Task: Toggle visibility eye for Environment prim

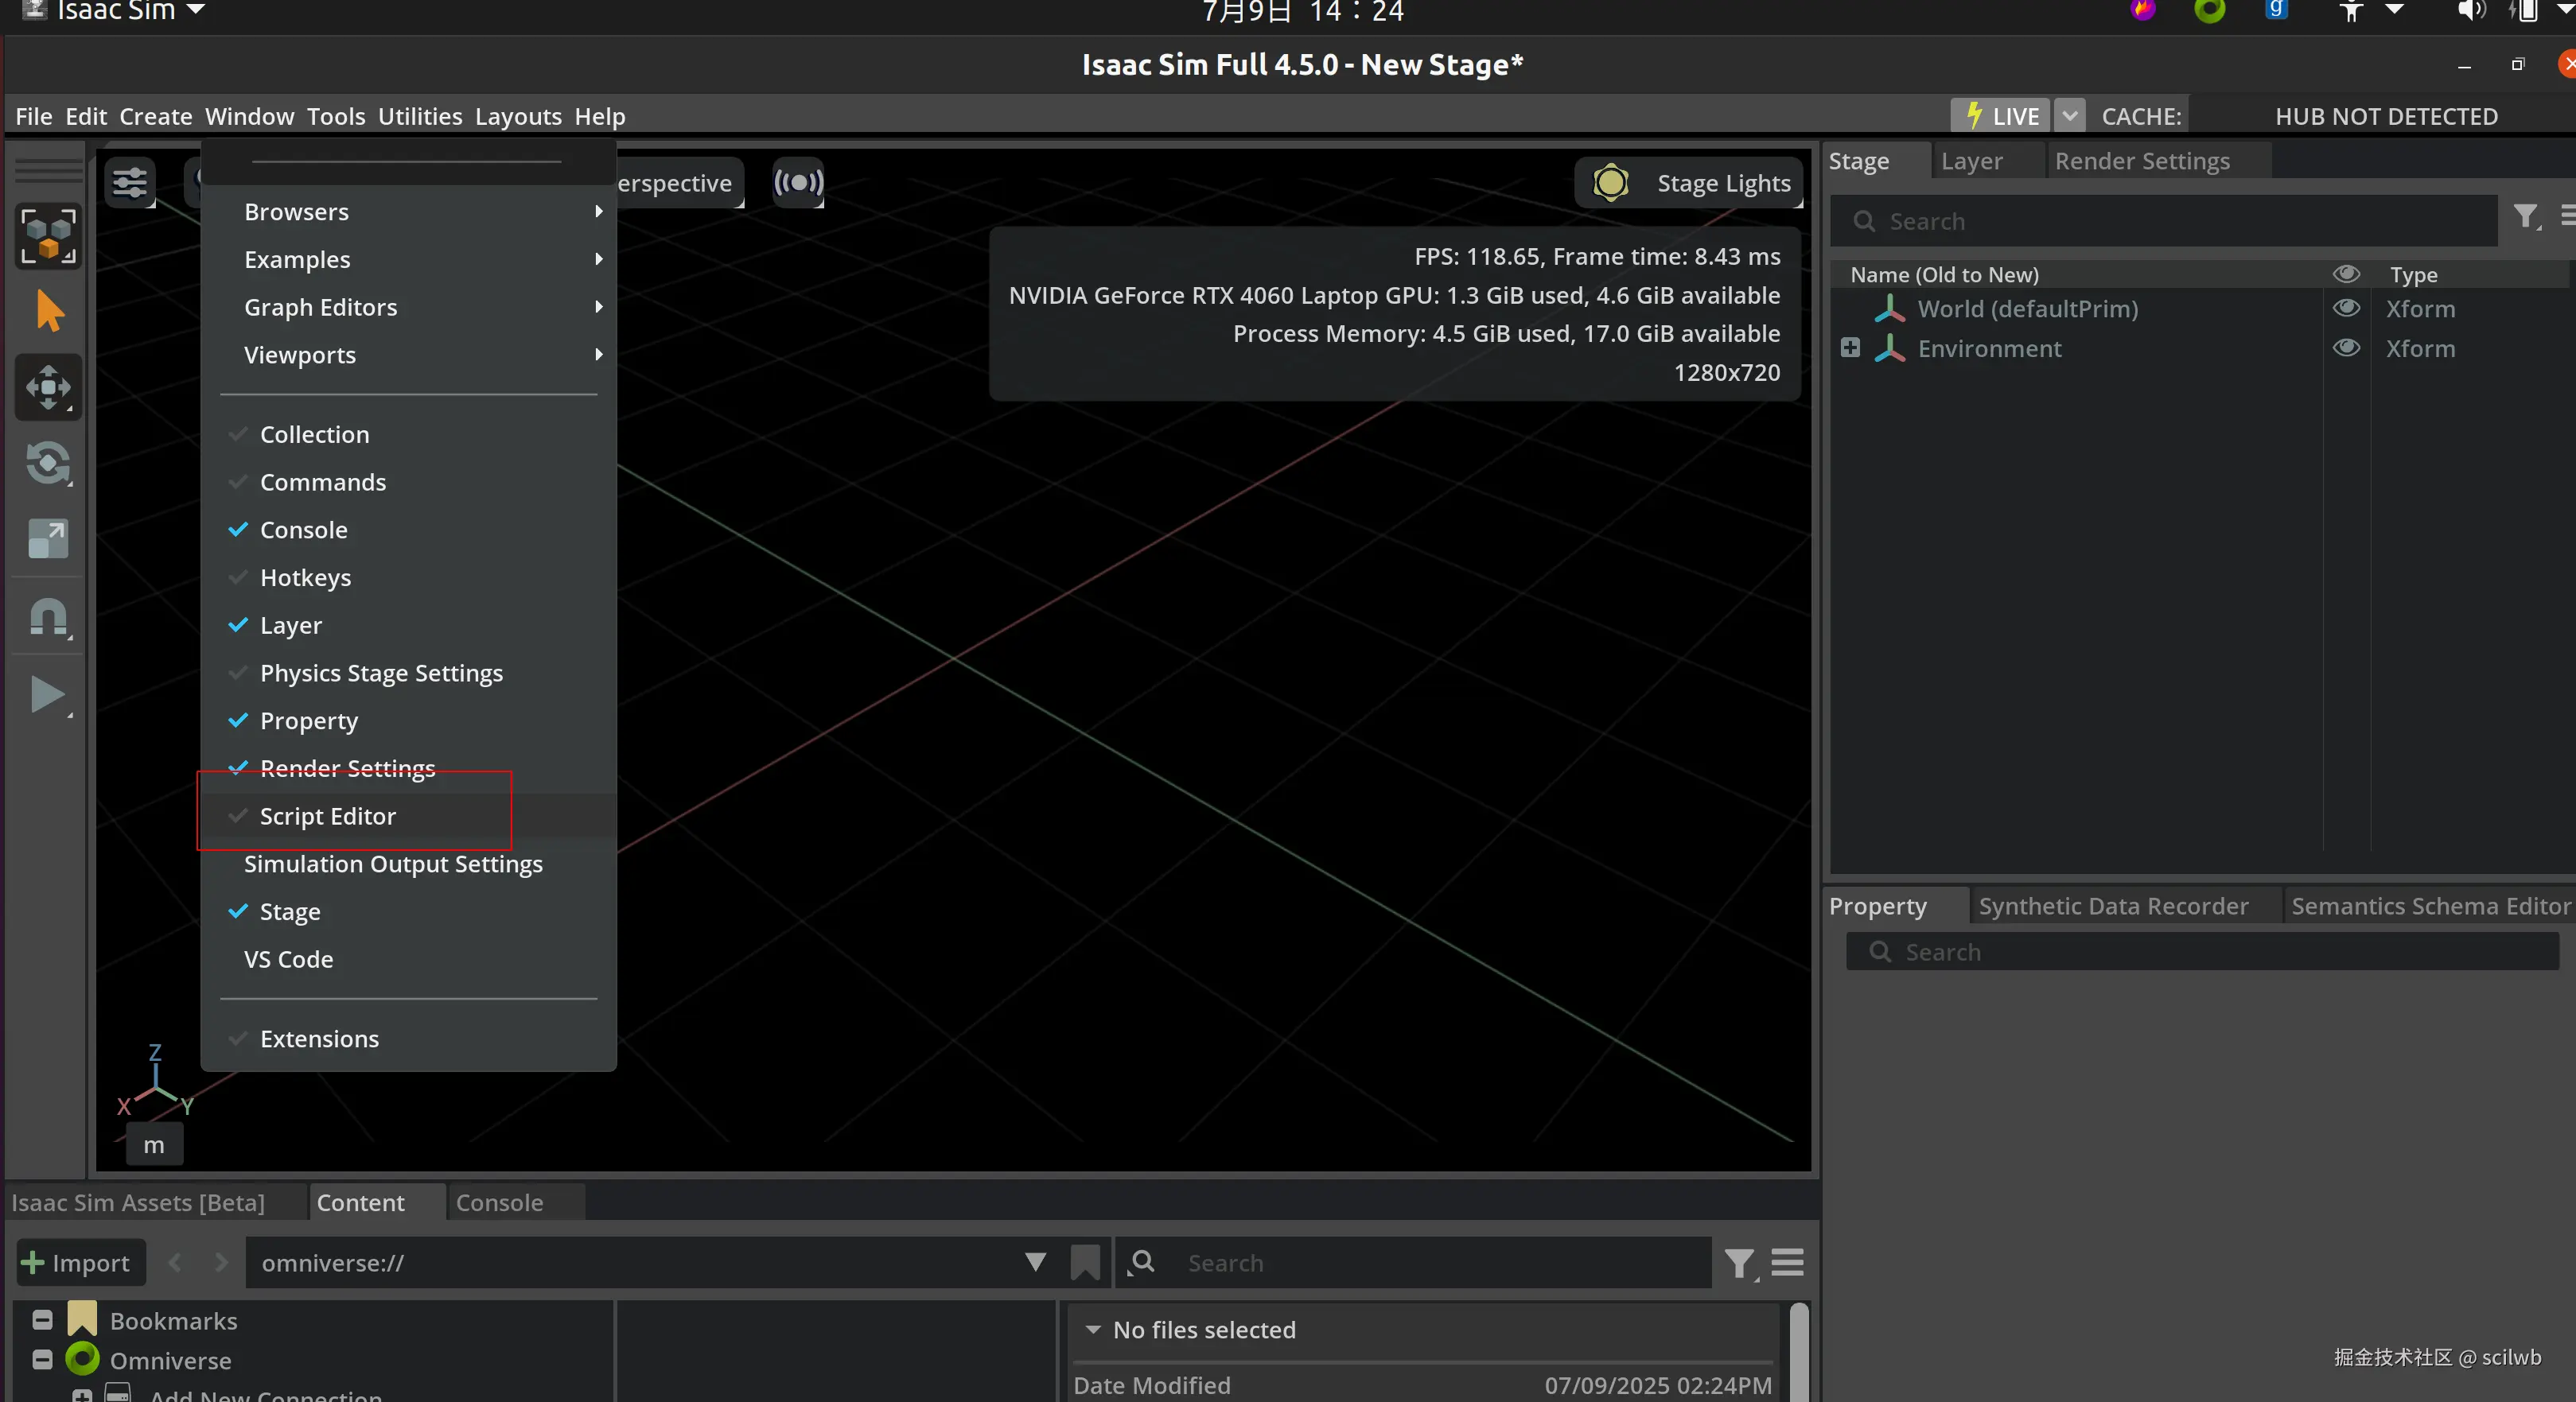Action: click(2346, 348)
